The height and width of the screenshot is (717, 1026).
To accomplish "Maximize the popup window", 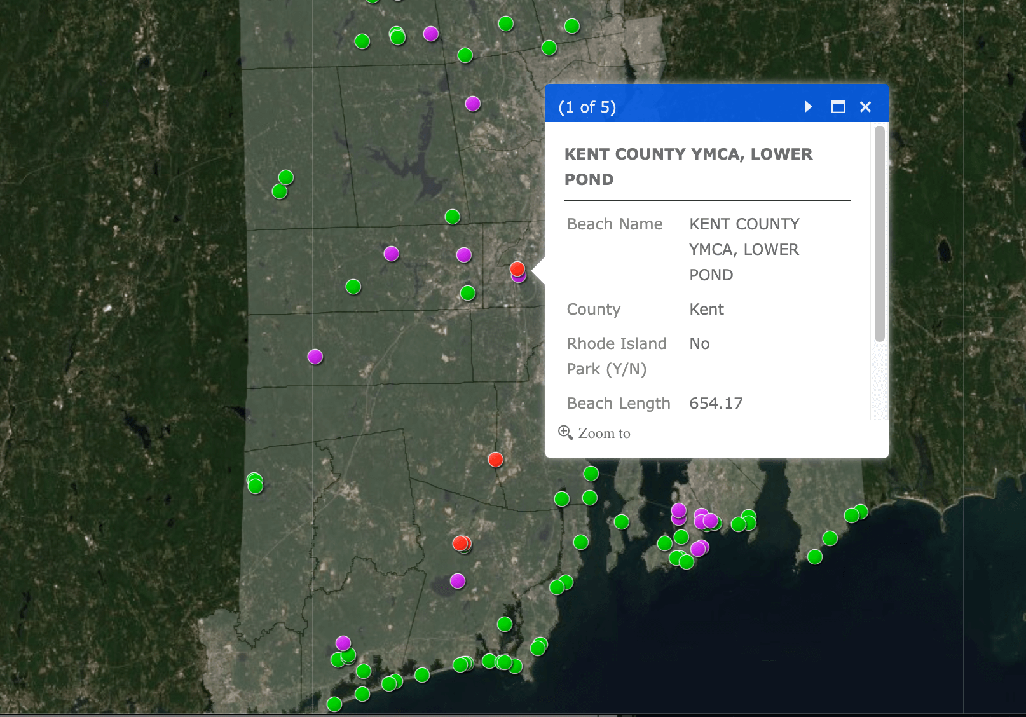I will point(838,107).
